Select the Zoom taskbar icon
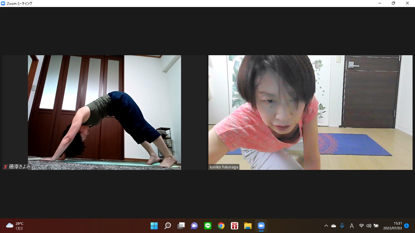The image size is (415, 233). pyautogui.click(x=261, y=226)
